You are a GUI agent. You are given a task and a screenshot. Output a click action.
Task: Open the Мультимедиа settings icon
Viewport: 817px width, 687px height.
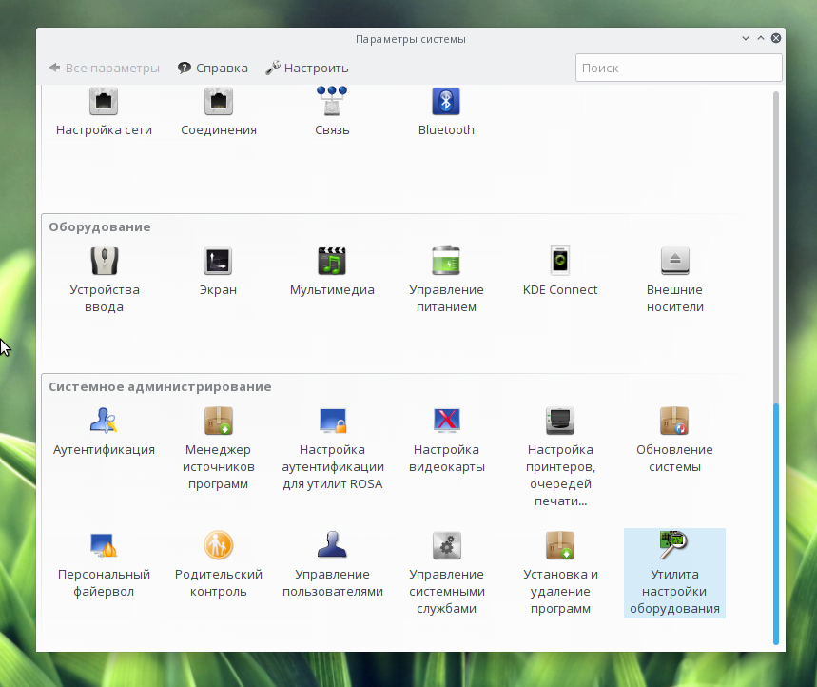coord(332,262)
